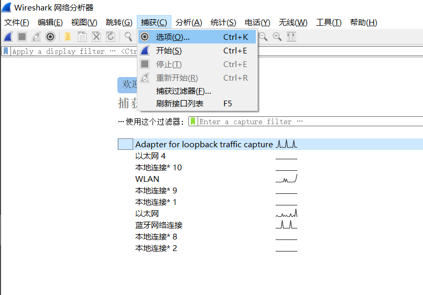This screenshot has height=295, width=423.
Task: Select the 本地连接* 10 interface
Action: point(270,168)
